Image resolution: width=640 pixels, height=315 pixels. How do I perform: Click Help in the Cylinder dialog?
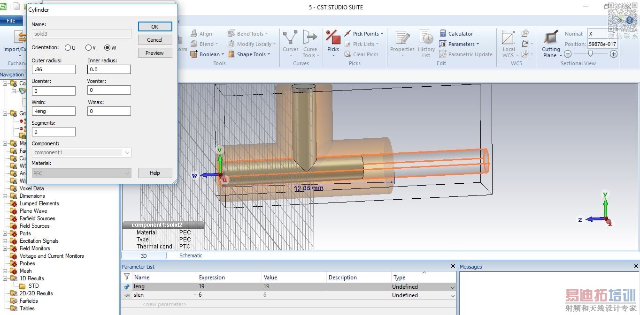[155, 173]
